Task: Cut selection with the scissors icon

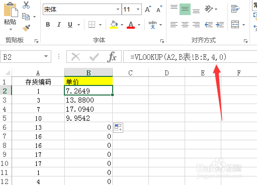Action: (26, 5)
